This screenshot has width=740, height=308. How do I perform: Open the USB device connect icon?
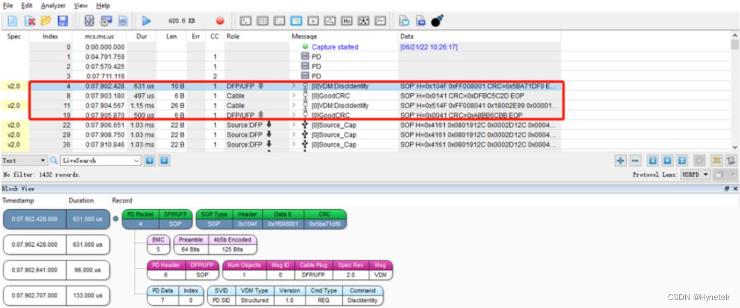point(90,20)
